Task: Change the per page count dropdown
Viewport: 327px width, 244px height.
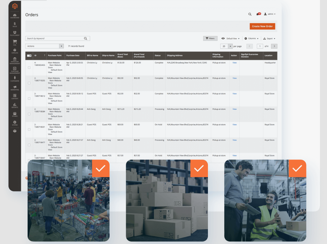Action: [x=226, y=46]
